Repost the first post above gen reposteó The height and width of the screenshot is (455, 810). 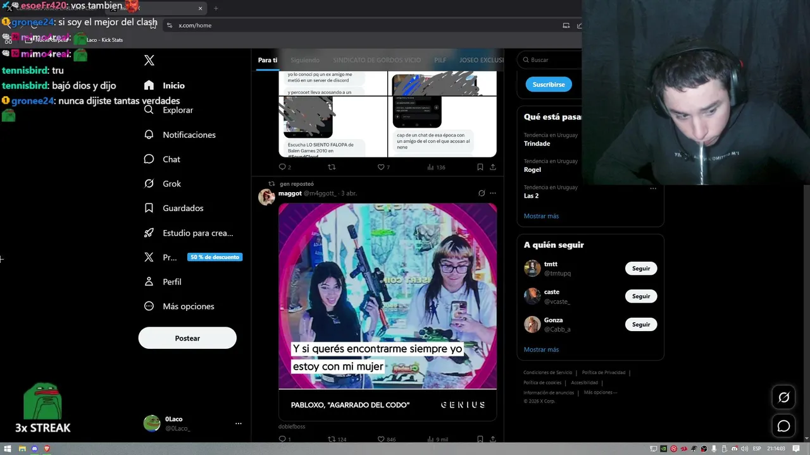[332, 167]
